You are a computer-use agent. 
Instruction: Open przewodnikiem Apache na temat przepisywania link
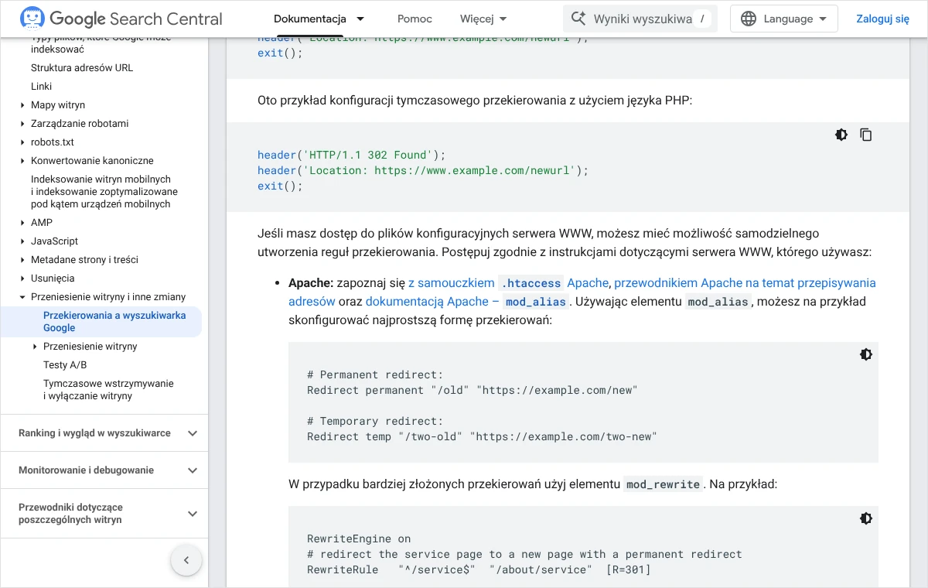coord(582,292)
